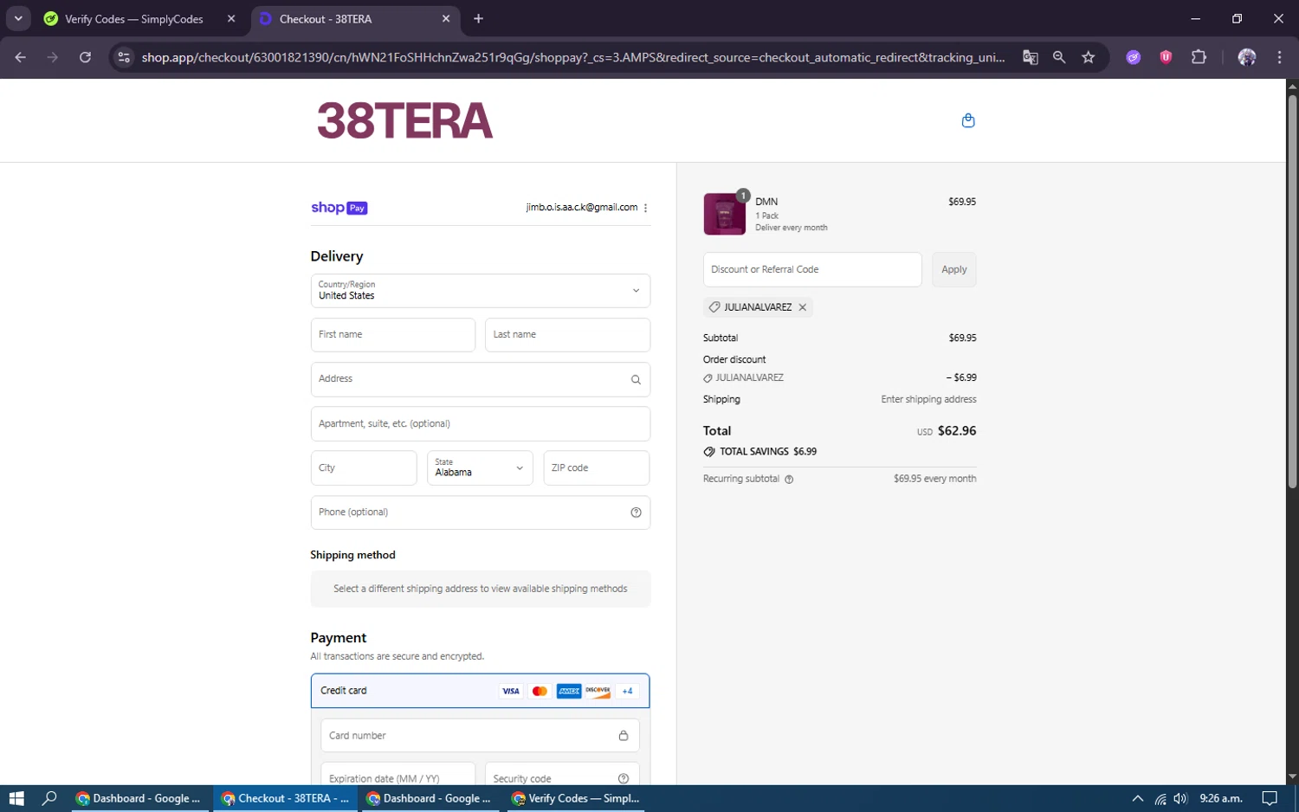Reload the checkout page
Image resolution: width=1299 pixels, height=812 pixels.
pos(85,57)
